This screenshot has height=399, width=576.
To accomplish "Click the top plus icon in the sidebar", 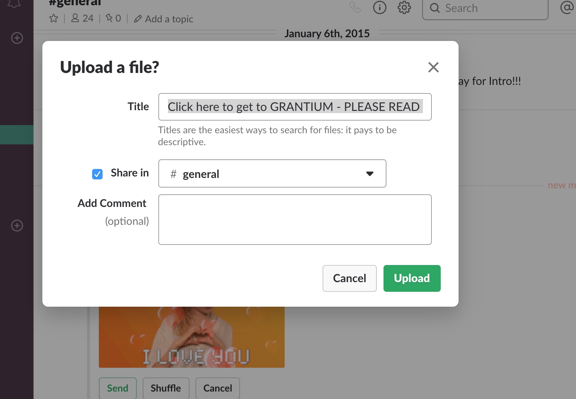I will [x=16, y=38].
